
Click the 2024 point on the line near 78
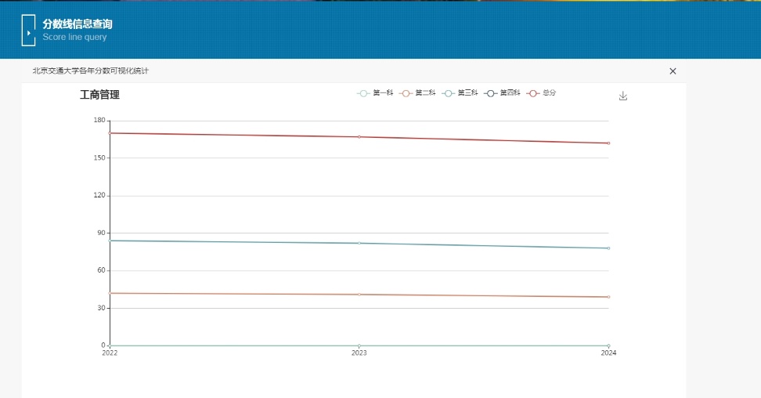(x=608, y=248)
